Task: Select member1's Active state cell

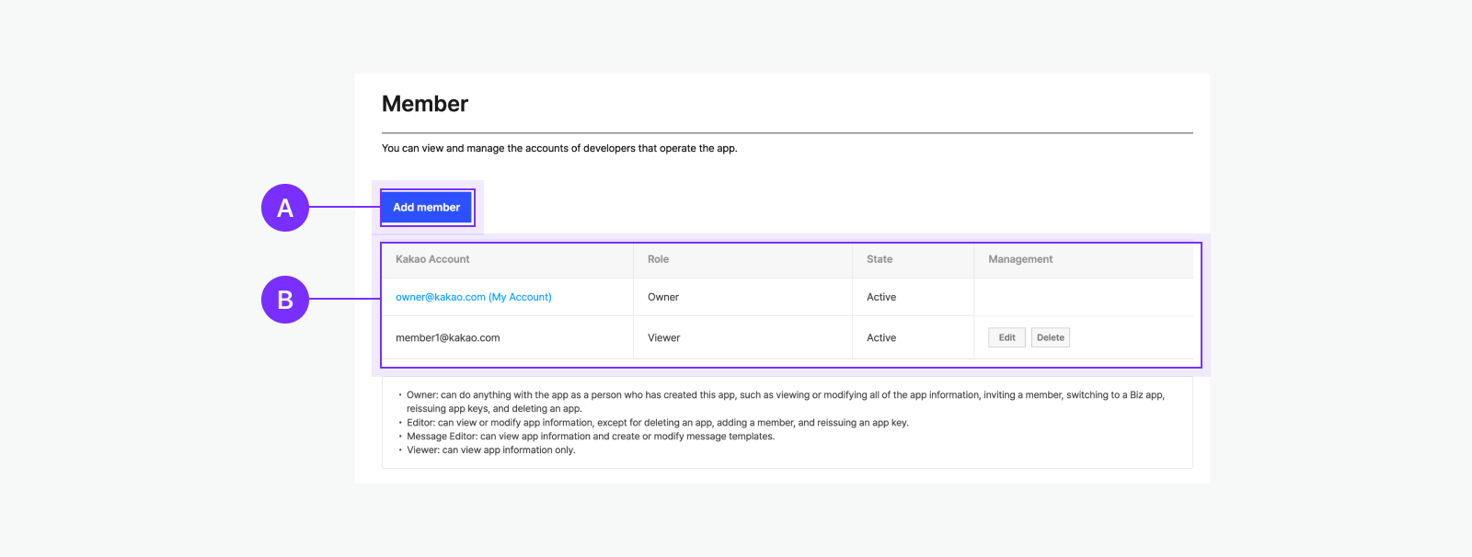Action: click(x=881, y=337)
